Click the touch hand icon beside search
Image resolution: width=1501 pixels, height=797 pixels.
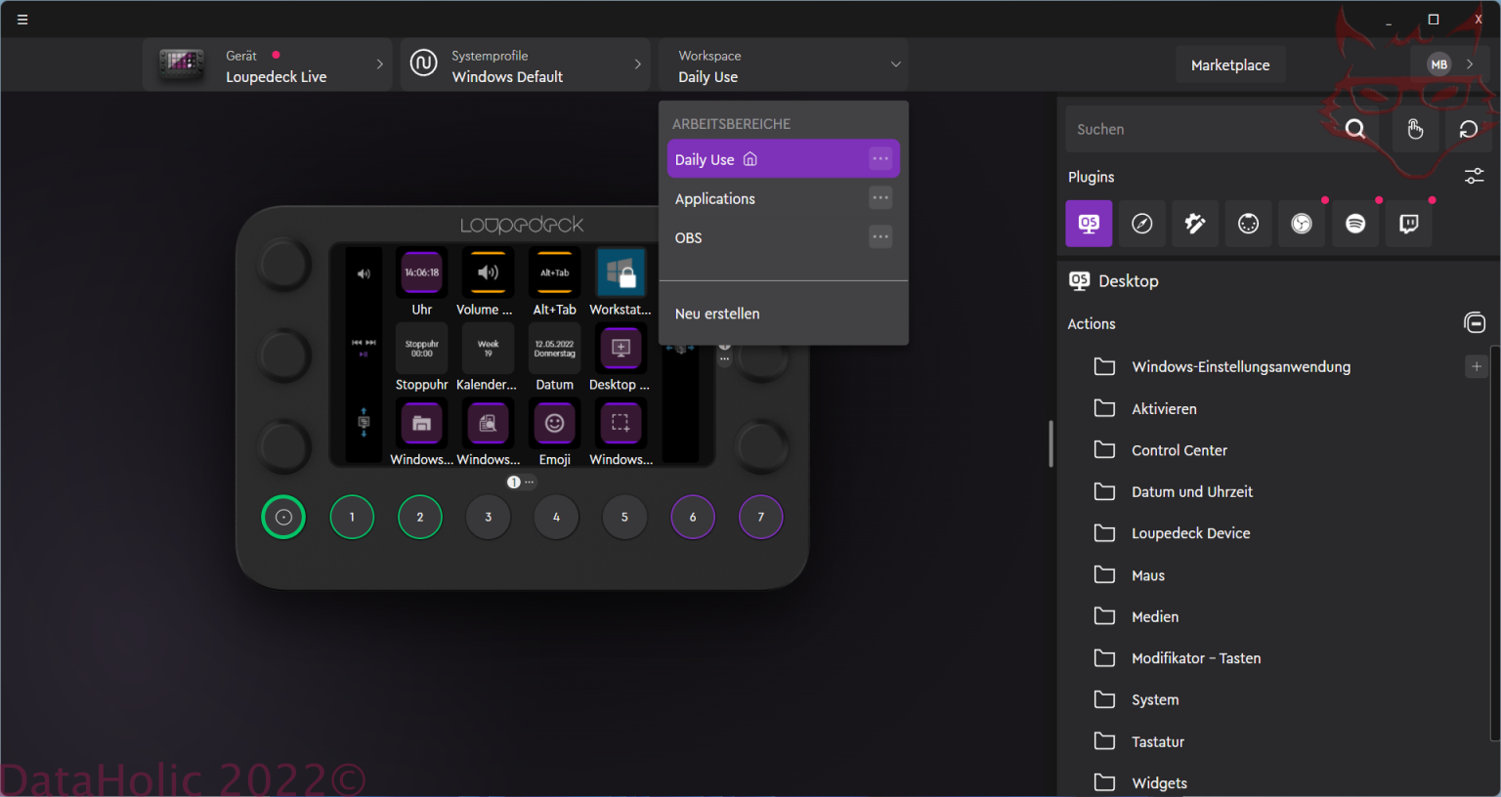pyautogui.click(x=1415, y=129)
